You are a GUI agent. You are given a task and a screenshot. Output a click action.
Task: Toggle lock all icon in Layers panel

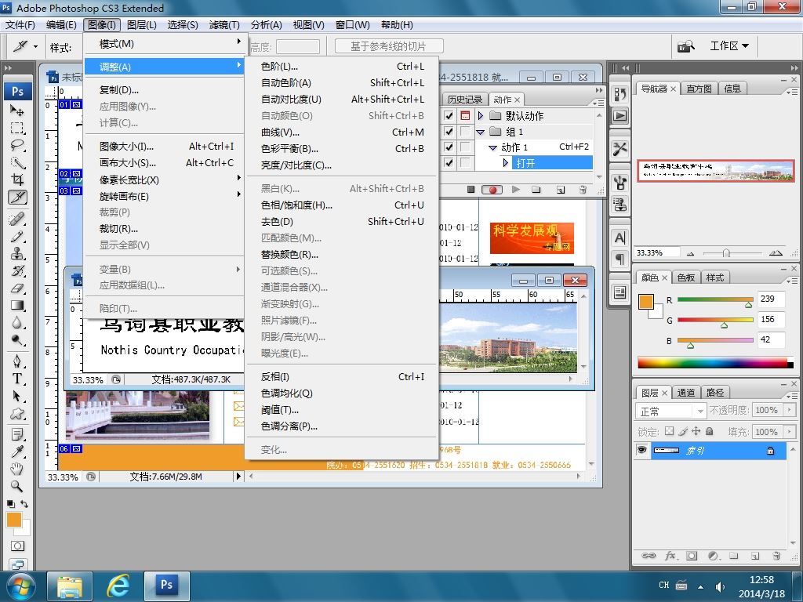pos(709,432)
